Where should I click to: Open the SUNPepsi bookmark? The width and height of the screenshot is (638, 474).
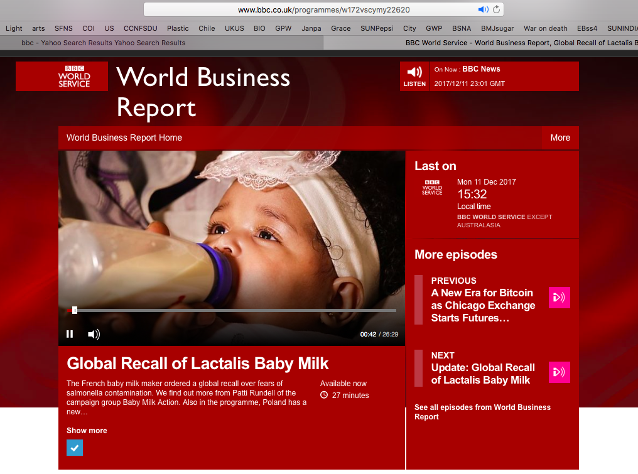point(377,28)
